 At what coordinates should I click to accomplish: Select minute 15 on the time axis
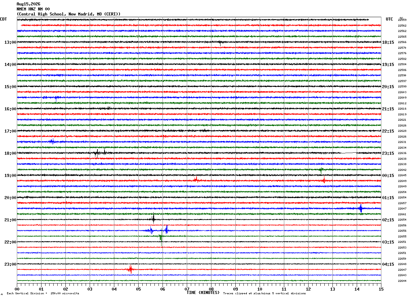pos(381,289)
